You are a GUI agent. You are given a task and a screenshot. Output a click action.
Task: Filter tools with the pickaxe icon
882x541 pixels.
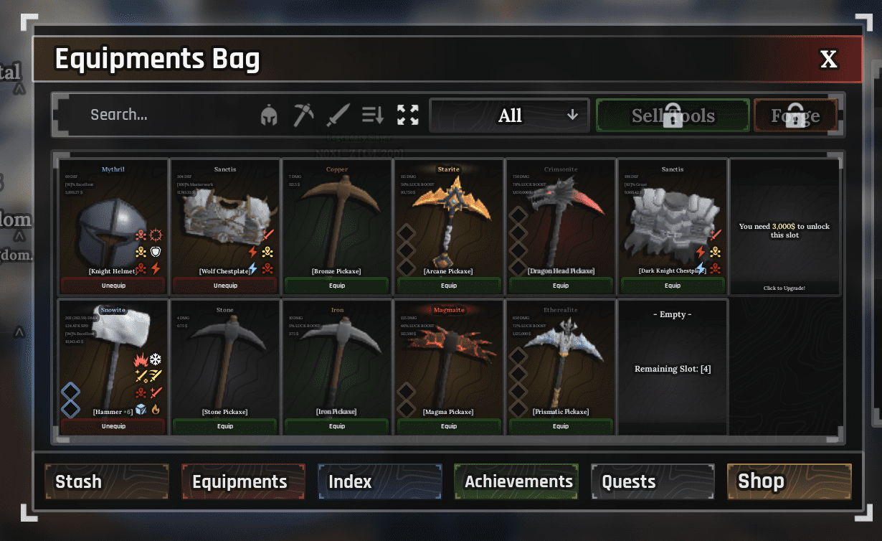tap(303, 115)
